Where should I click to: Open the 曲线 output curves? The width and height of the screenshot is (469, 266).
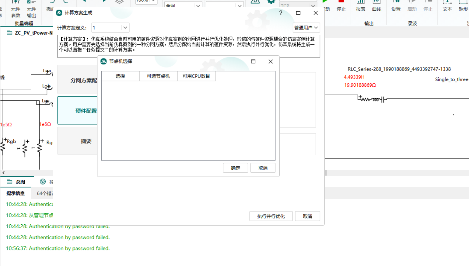(x=376, y=6)
